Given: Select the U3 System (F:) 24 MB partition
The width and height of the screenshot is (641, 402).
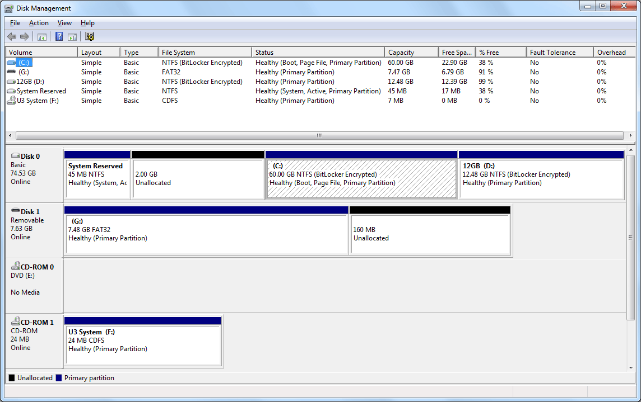Looking at the screenshot, I should coord(143,341).
